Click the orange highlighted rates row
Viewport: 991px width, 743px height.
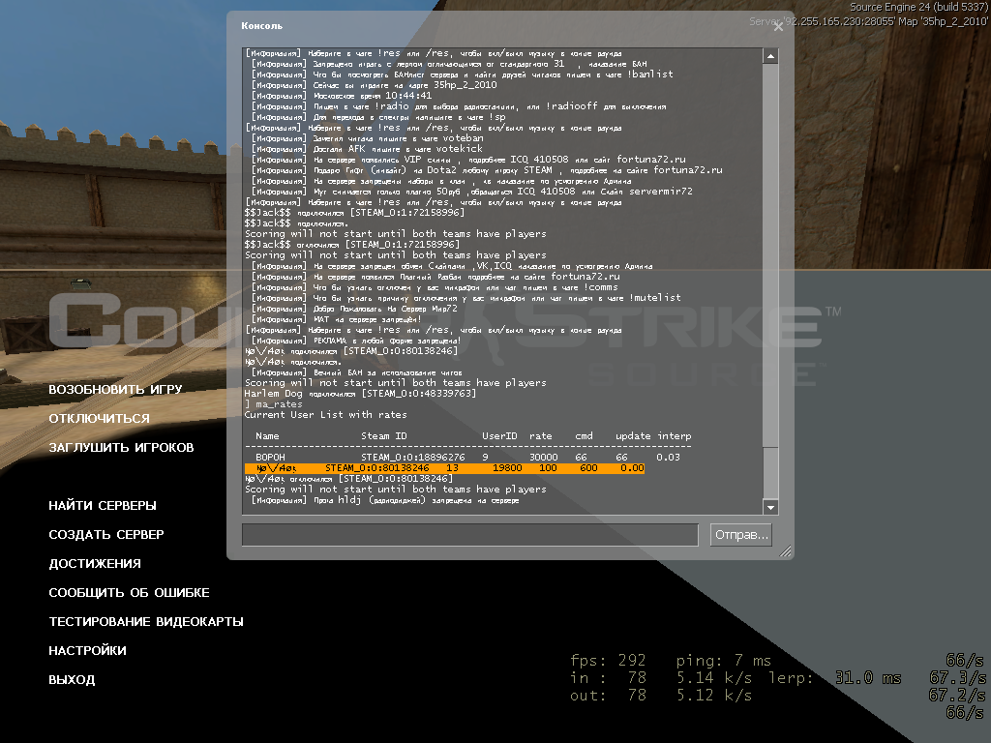[x=444, y=468]
